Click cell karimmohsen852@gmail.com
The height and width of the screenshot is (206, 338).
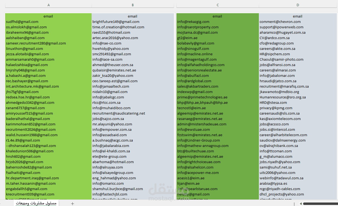(x=48, y=124)
